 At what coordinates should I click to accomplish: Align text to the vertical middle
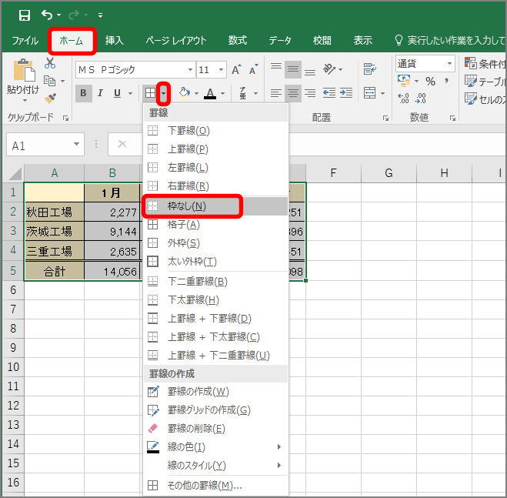[293, 69]
